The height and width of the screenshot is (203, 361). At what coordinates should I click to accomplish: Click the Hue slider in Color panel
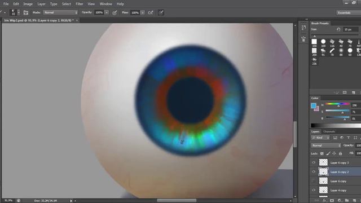coord(337,104)
